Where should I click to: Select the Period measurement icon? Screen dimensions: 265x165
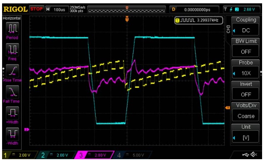tap(12, 28)
